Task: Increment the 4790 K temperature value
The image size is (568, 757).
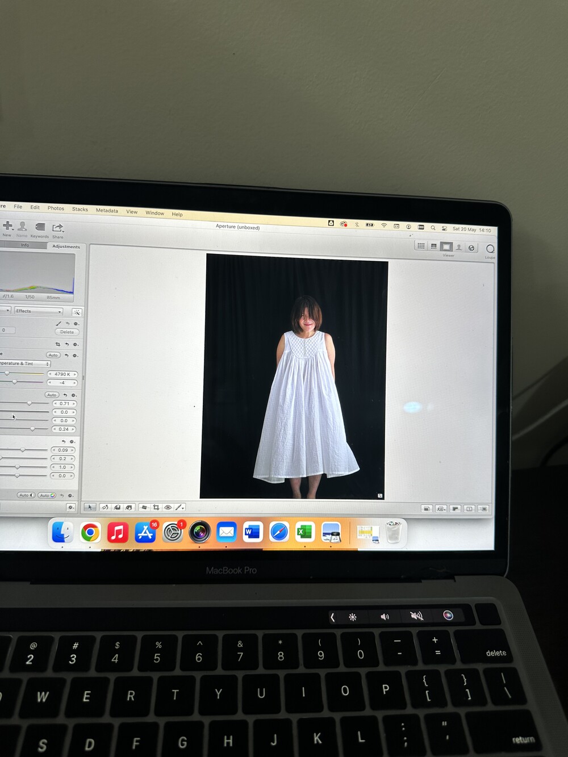Action: [74, 374]
